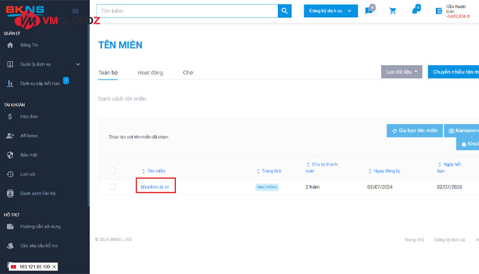Click Chuyển nhiều tên miền button
This screenshot has width=479, height=274.
coord(453,72)
